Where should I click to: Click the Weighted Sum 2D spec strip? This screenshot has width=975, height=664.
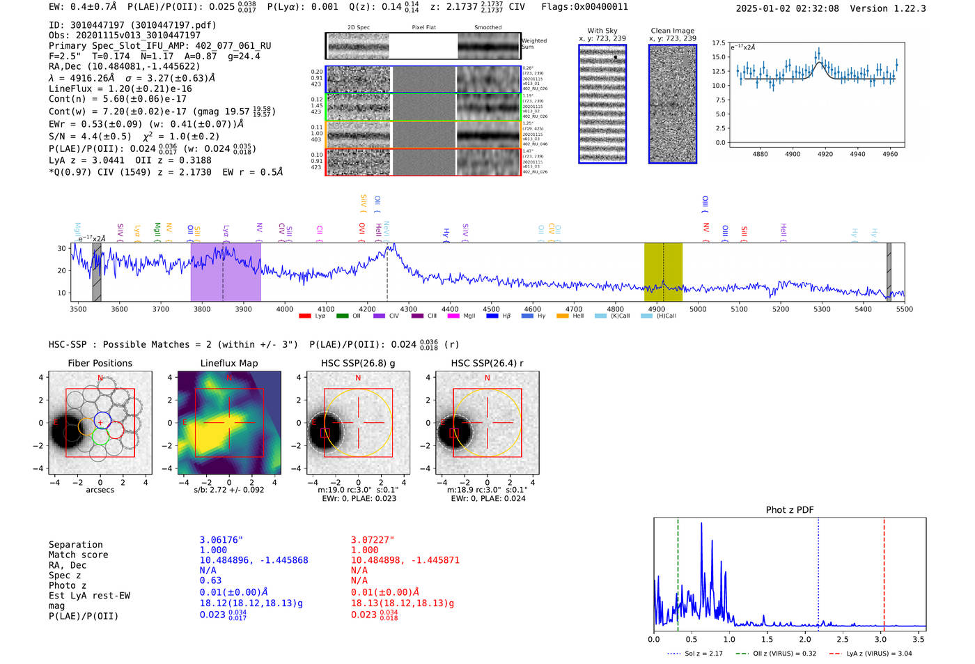(423, 46)
